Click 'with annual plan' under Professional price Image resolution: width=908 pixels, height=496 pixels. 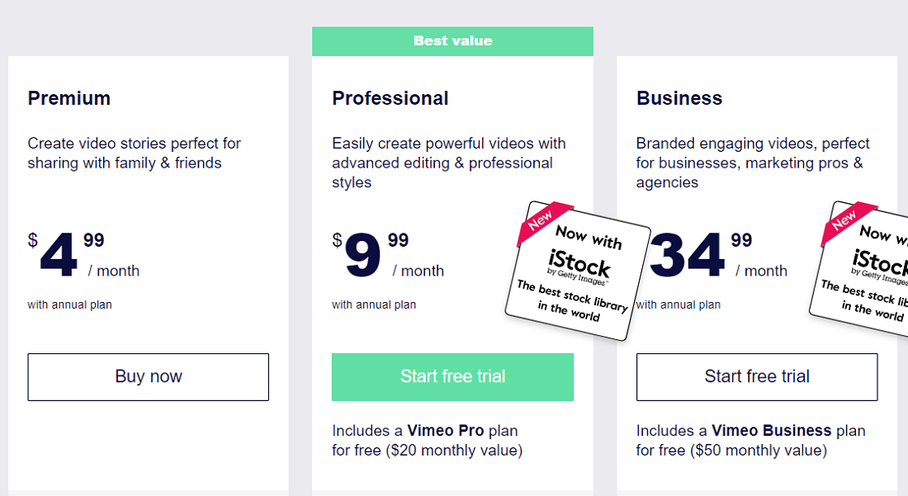(x=374, y=305)
